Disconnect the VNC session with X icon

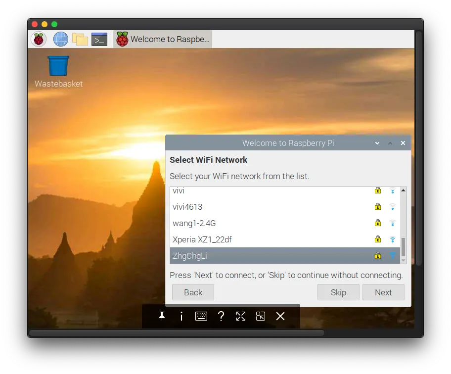pyautogui.click(x=280, y=316)
